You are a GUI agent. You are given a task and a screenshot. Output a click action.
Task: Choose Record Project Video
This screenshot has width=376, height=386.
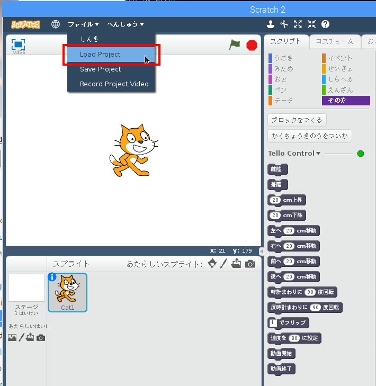[111, 84]
